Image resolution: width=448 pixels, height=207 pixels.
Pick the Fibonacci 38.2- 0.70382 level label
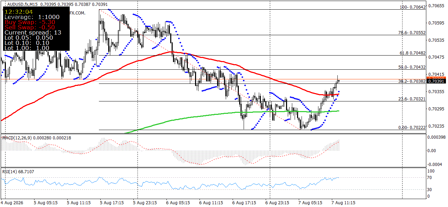click(x=412, y=81)
